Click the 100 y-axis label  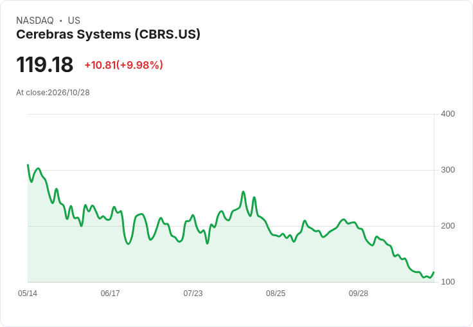tap(448, 282)
